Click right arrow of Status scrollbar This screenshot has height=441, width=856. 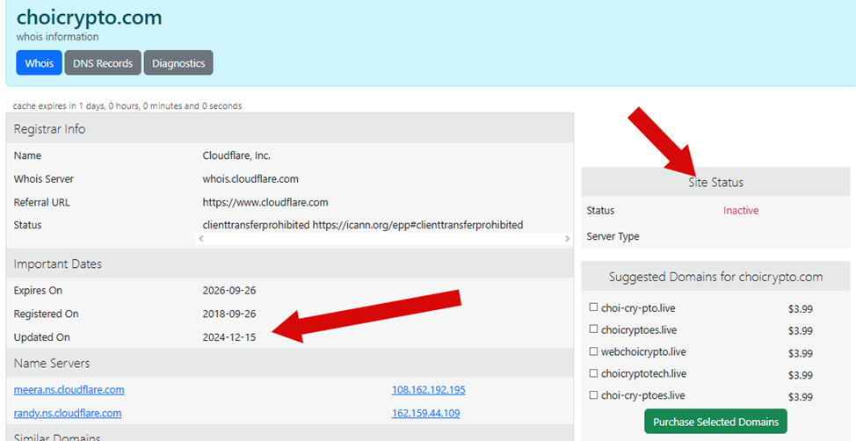(x=567, y=239)
